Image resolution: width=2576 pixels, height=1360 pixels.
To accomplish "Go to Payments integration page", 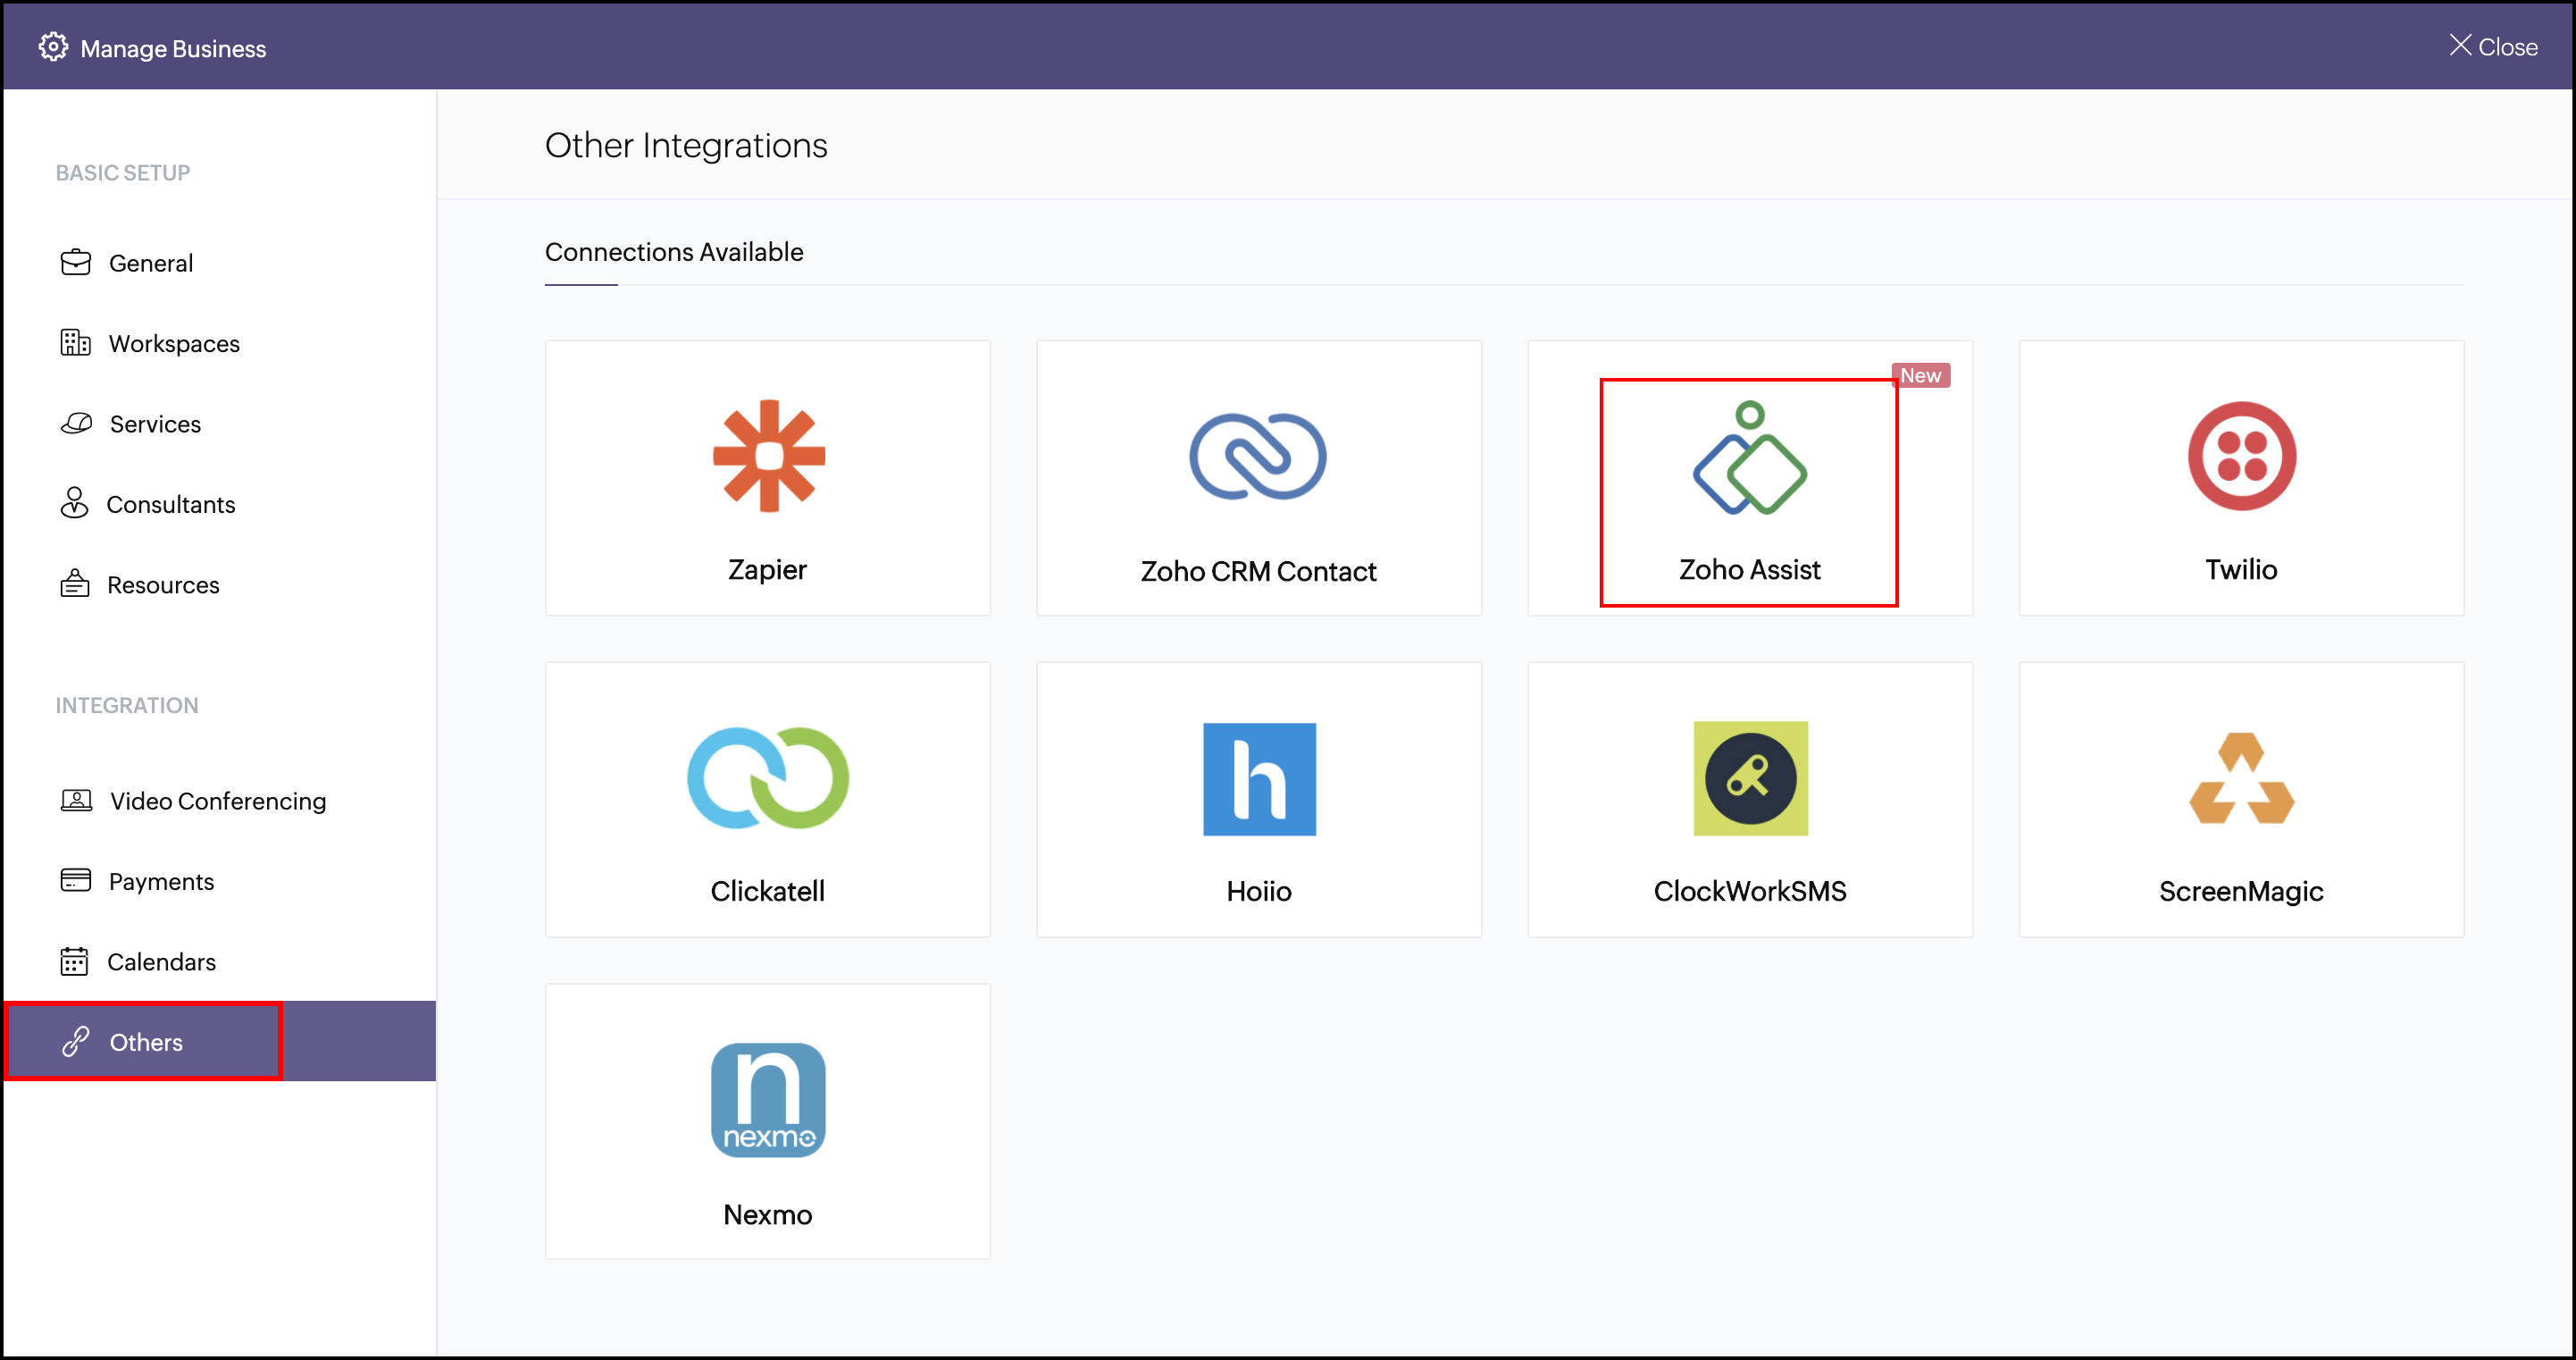I will 160,882.
